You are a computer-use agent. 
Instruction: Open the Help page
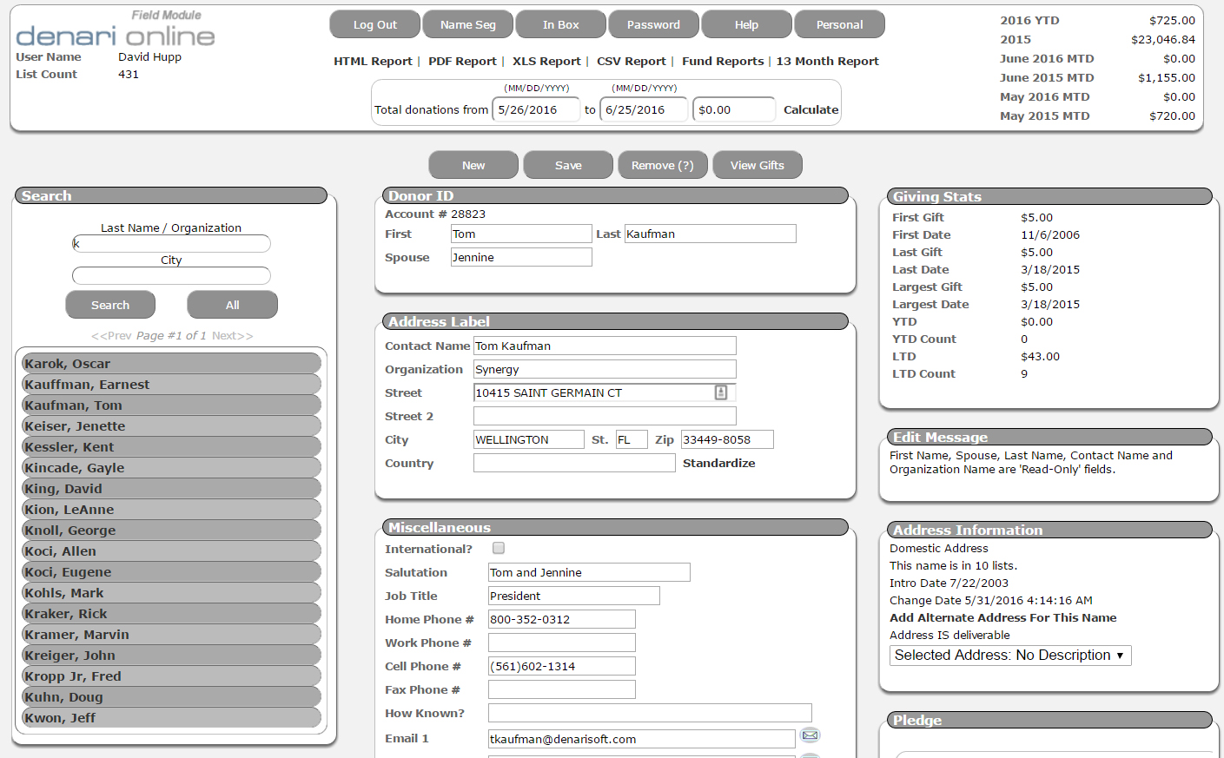coord(747,24)
